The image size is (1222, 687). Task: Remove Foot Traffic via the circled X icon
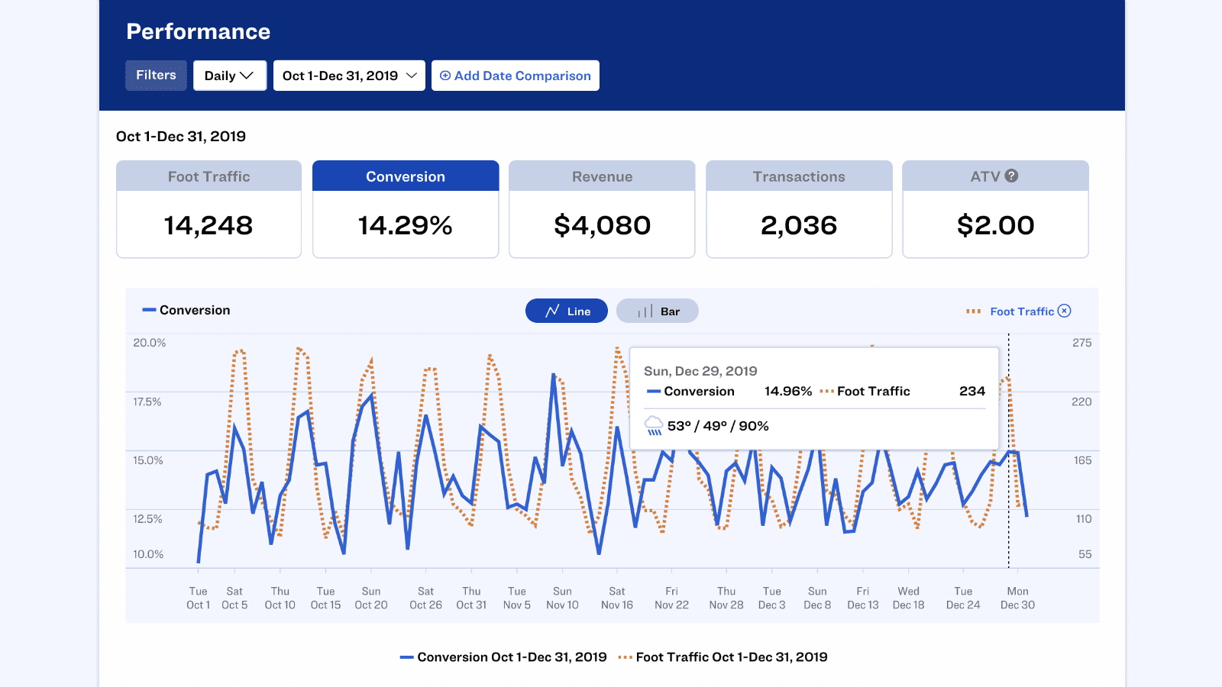1065,311
